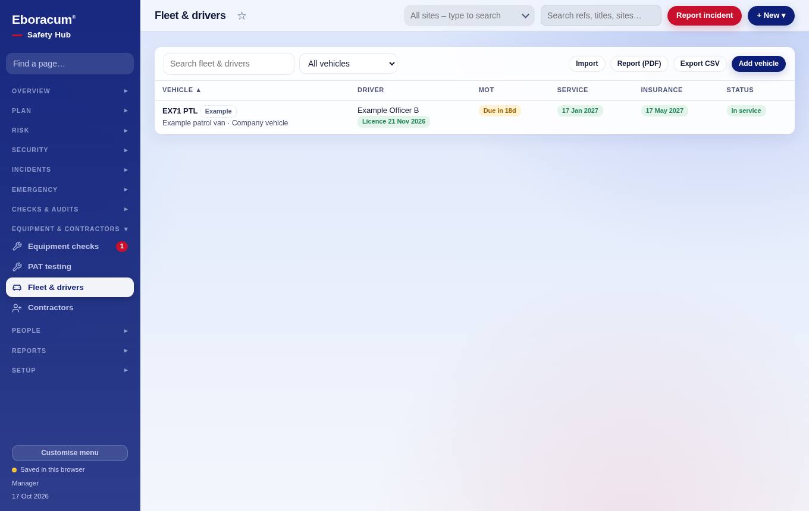Screen dimensions: 809x511
Task: Click the 17 May 2027 insurance date
Action: click(664, 111)
